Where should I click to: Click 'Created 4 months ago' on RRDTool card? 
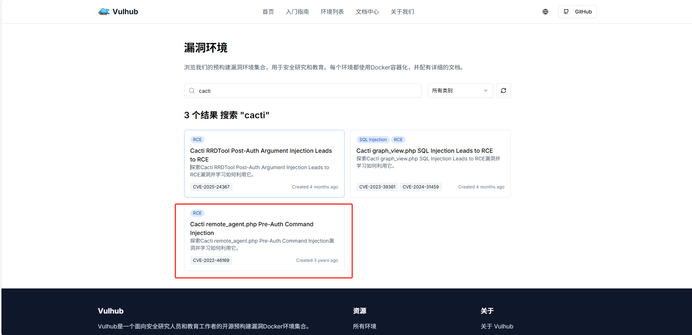[x=315, y=187]
